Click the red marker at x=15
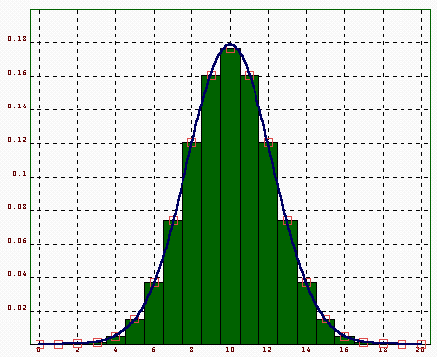437x357 pixels. click(x=326, y=319)
